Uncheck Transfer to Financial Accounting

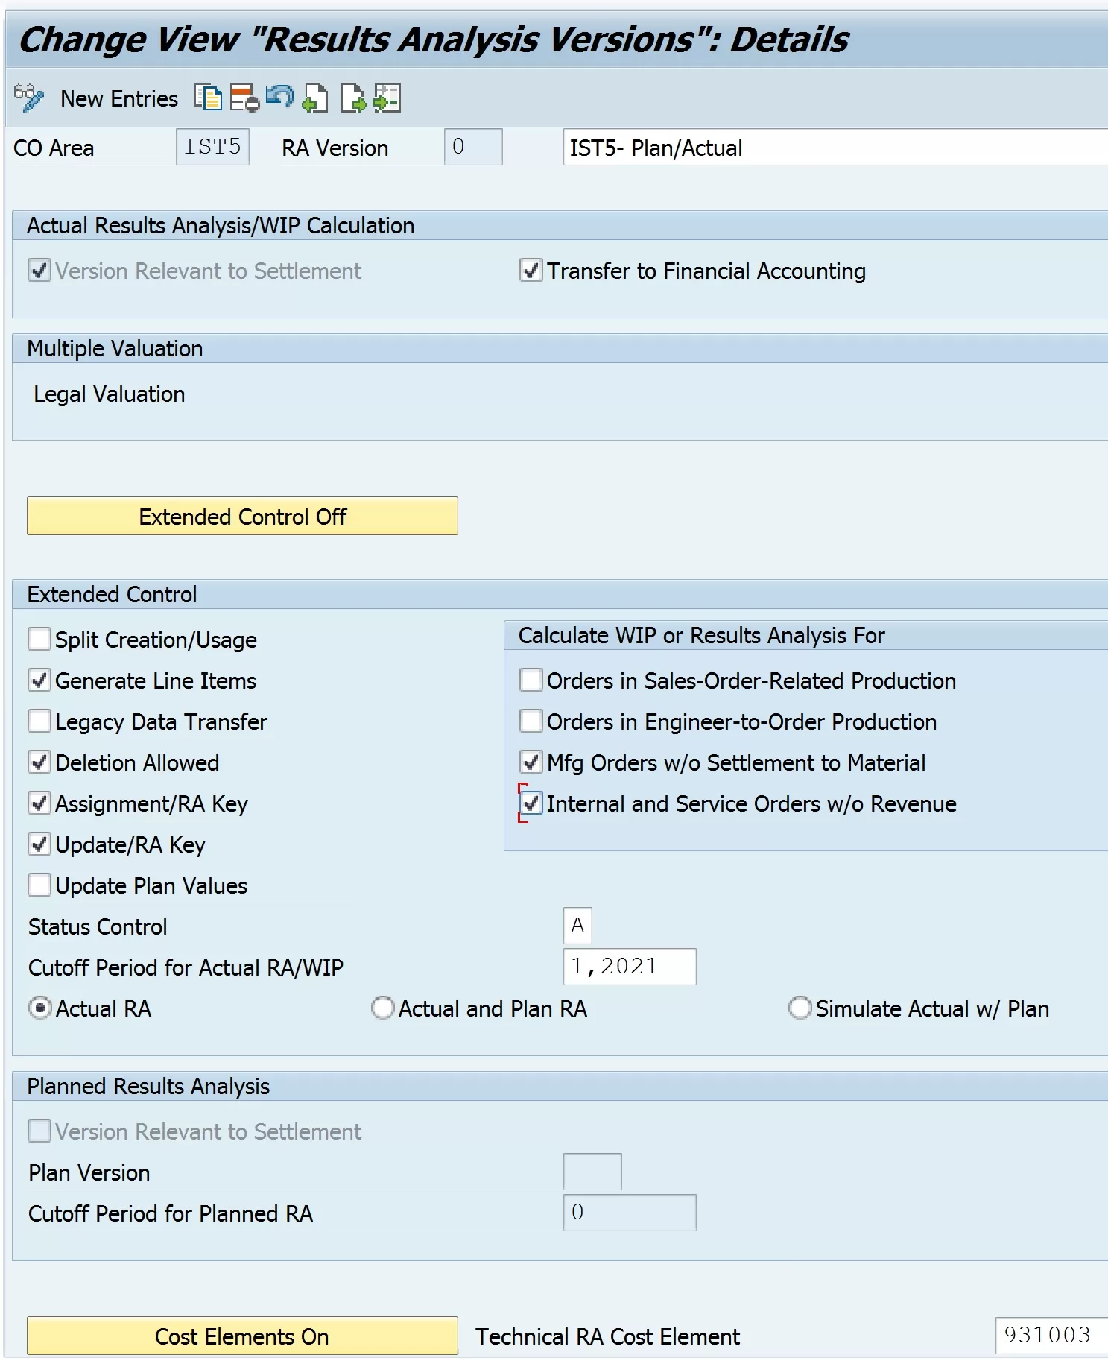tap(531, 270)
